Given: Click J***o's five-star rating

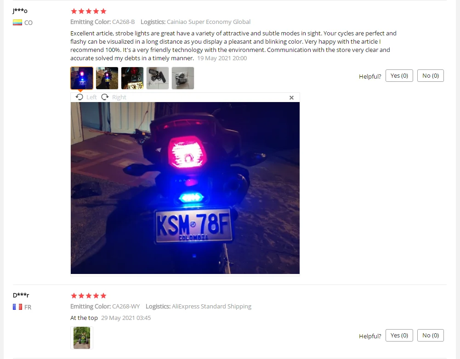Looking at the screenshot, I should pos(89,11).
